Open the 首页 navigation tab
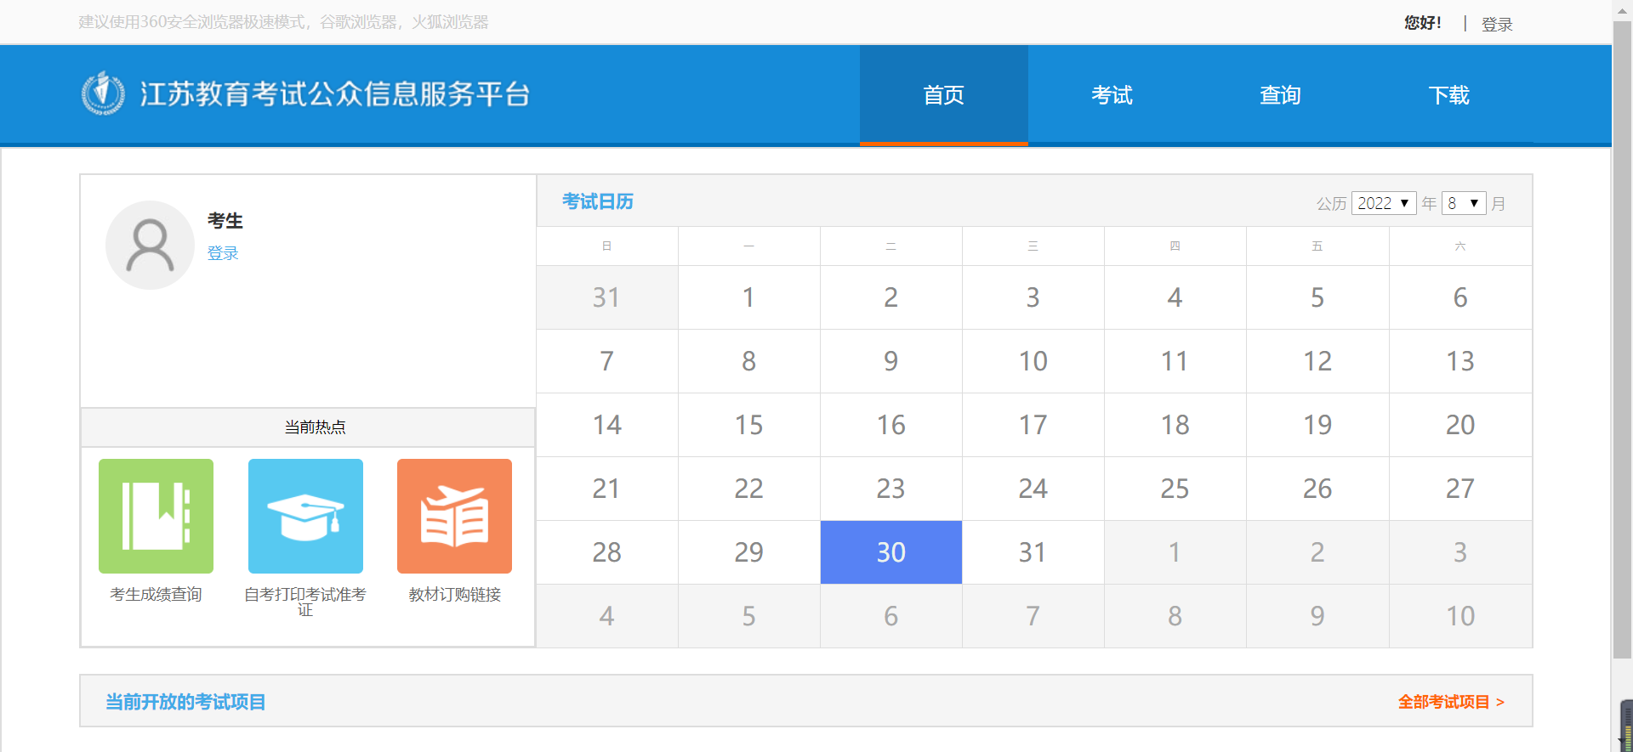 [943, 95]
